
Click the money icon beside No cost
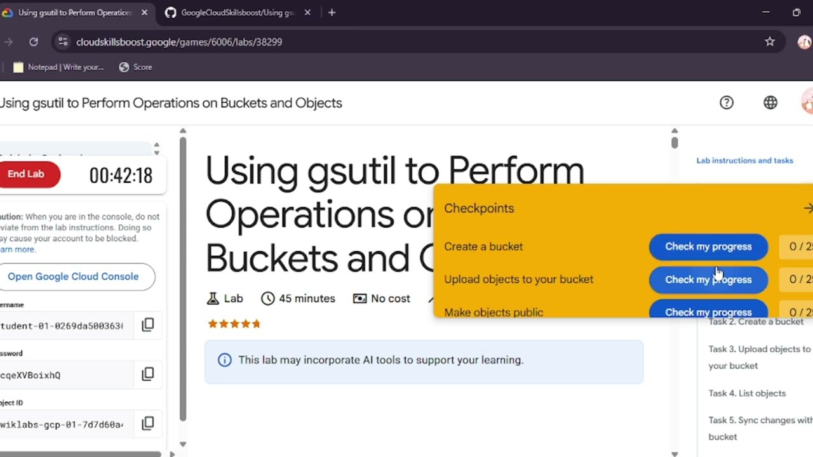point(360,298)
